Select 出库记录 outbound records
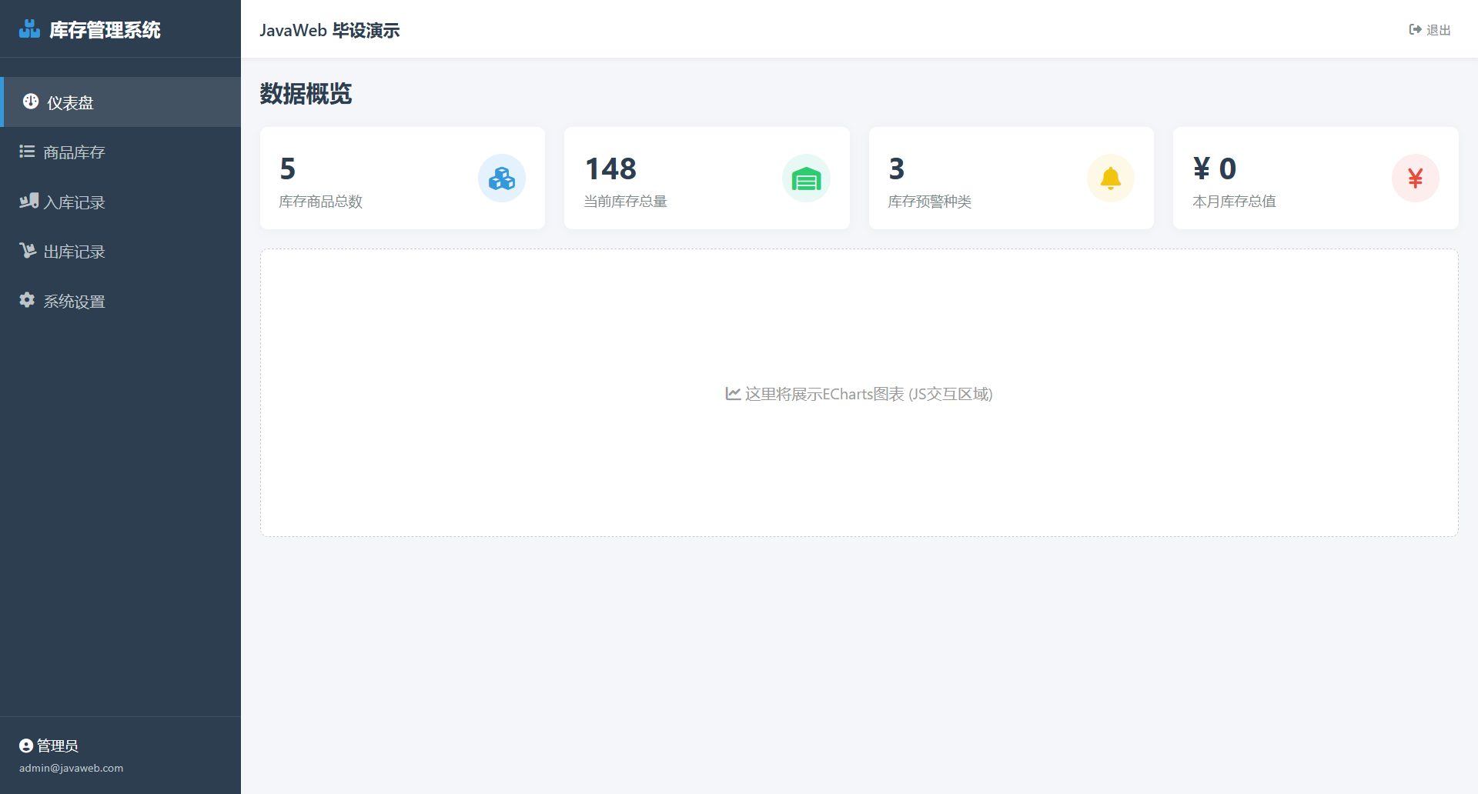 pyautogui.click(x=74, y=252)
